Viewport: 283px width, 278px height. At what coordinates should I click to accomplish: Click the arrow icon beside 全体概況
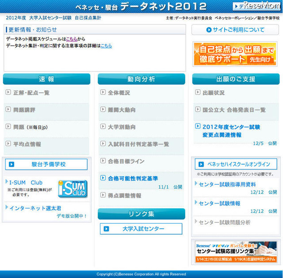(103, 92)
